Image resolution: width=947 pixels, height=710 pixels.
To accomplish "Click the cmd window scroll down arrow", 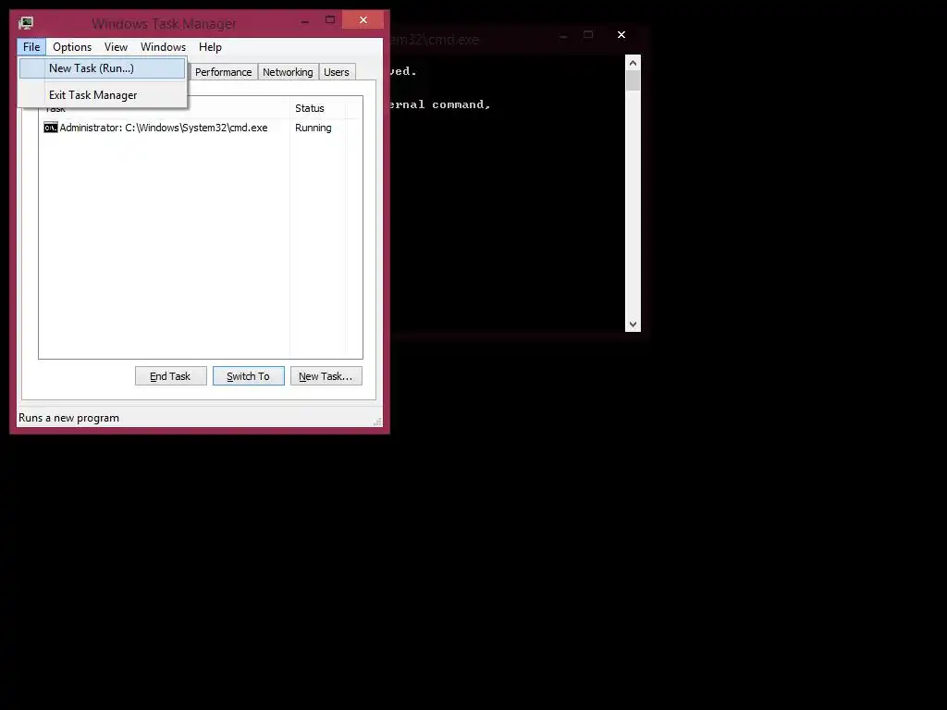I will click(633, 324).
